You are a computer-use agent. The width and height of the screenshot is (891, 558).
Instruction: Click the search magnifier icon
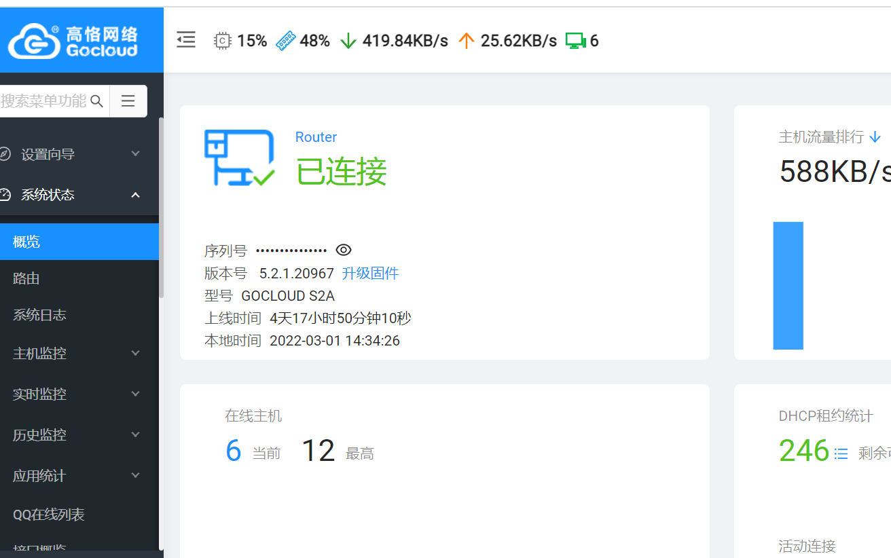pyautogui.click(x=97, y=101)
